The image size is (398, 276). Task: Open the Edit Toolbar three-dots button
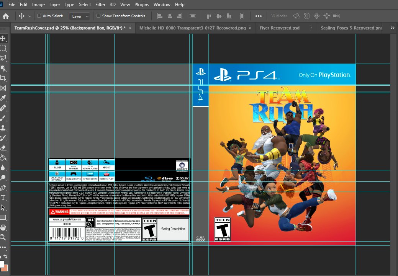pyautogui.click(x=3, y=247)
